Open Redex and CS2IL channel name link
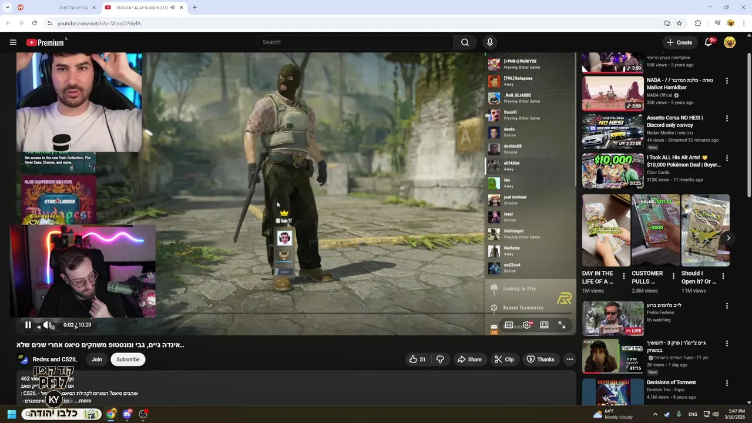The width and height of the screenshot is (752, 423). (x=55, y=360)
